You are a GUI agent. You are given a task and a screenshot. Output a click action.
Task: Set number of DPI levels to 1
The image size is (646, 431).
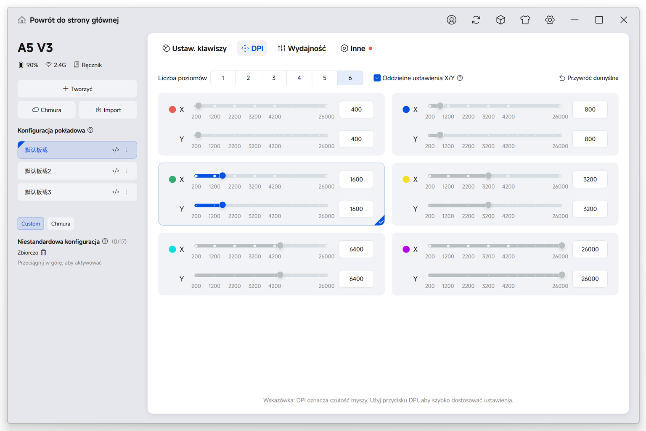point(223,78)
